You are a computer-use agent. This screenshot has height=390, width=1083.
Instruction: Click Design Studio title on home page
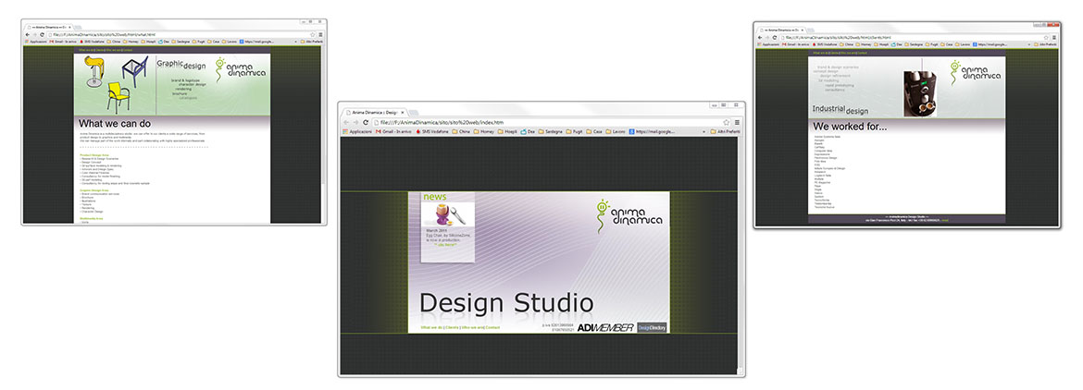[x=506, y=303]
